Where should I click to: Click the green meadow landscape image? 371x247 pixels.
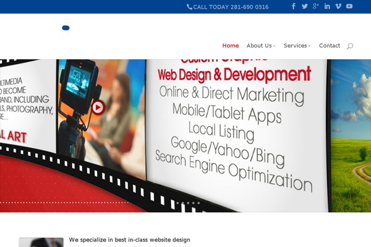(x=351, y=136)
